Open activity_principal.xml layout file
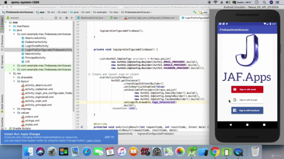 coord(38,105)
